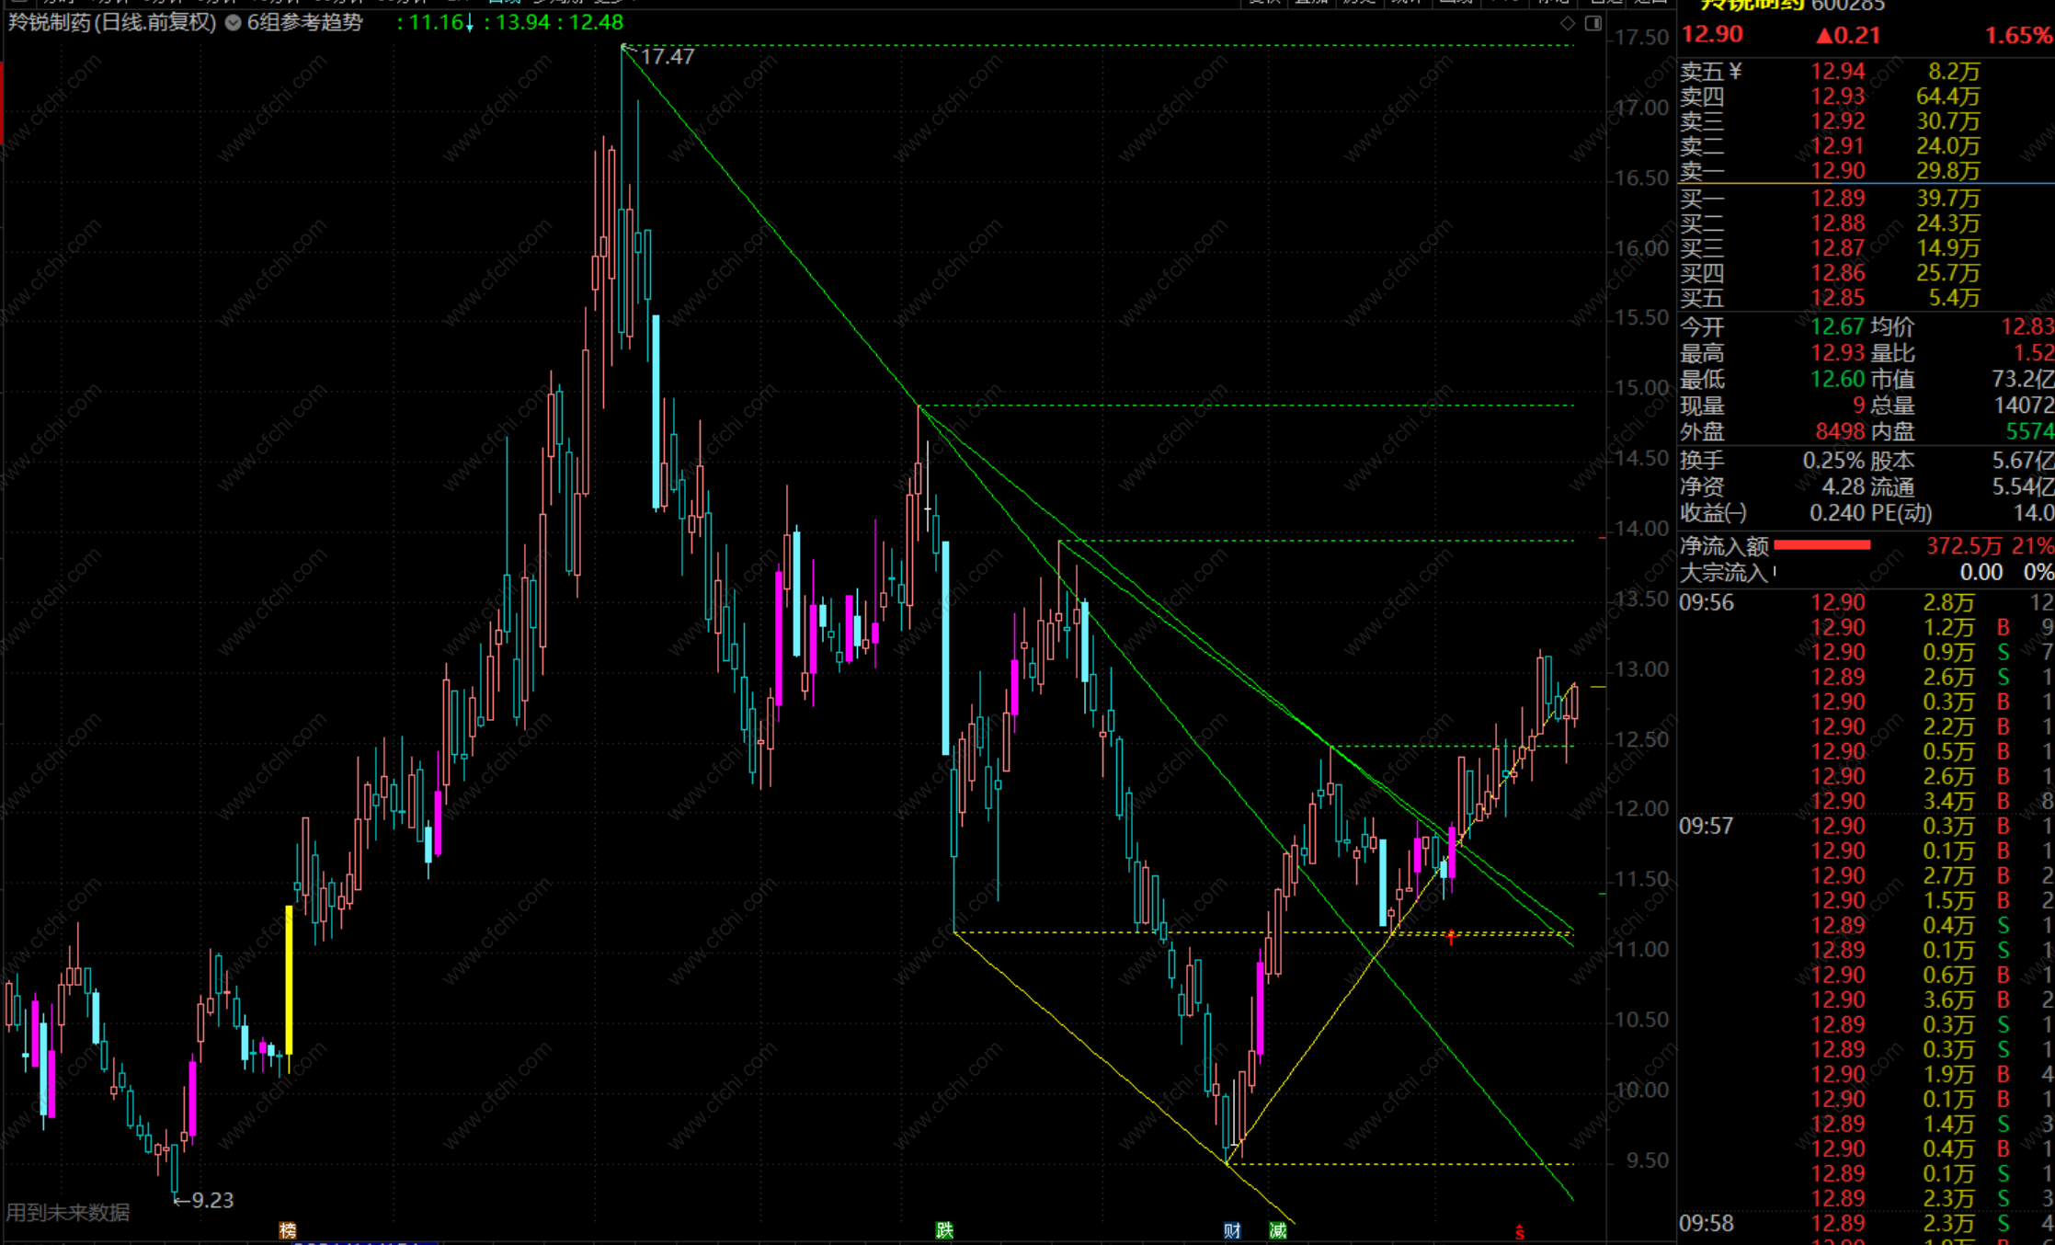
Task: Click the red plus marker near 11.00
Action: pos(1451,938)
